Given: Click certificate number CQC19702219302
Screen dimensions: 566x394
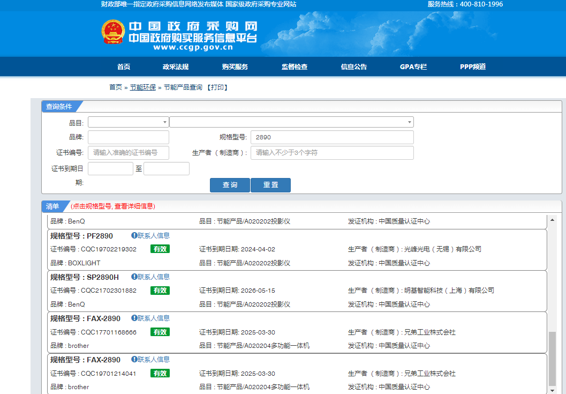Looking at the screenshot, I should coord(109,249).
